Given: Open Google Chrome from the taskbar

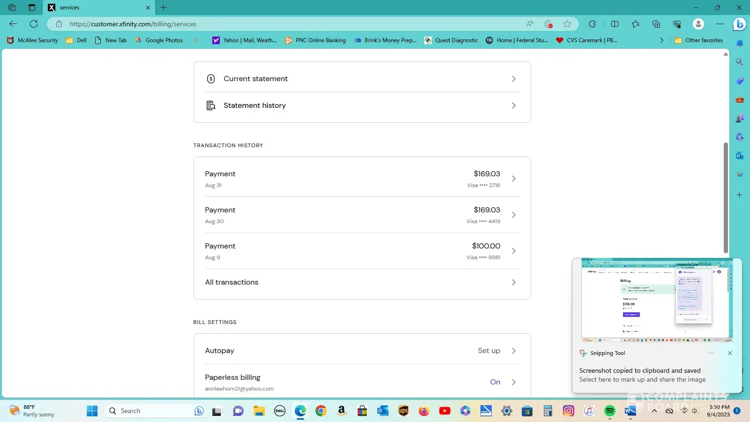Looking at the screenshot, I should [x=321, y=411].
